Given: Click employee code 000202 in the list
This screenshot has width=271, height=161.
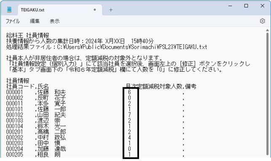Looking at the screenshot, I should click(14, 137).
